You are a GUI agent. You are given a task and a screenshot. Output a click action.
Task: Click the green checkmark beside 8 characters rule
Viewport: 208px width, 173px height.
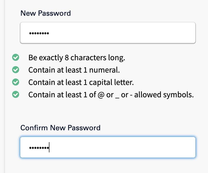pos(16,58)
